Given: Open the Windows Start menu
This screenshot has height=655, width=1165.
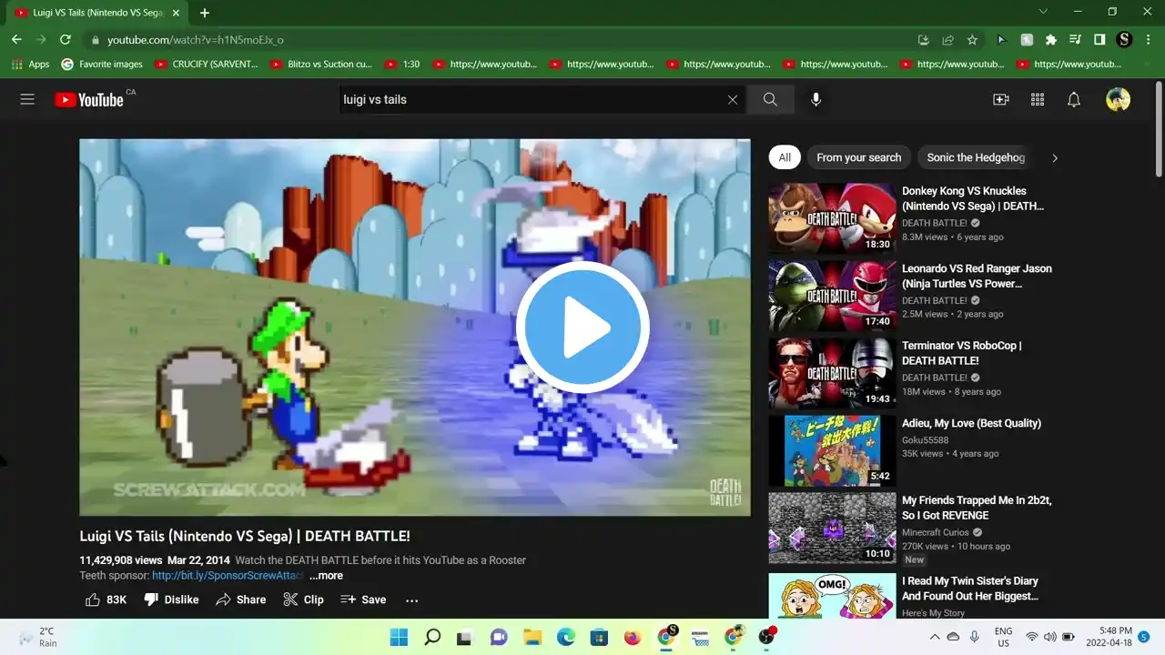Looking at the screenshot, I should tap(400, 637).
